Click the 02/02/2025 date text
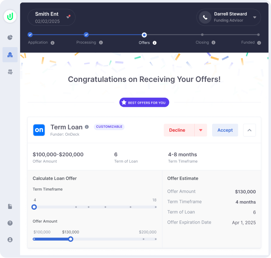Viewport: 271px width, 258px height. coord(47,21)
